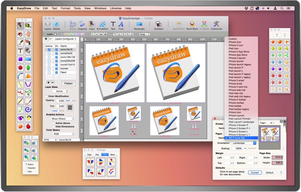Expand the Color Space RGB dropdown

click(x=63, y=134)
